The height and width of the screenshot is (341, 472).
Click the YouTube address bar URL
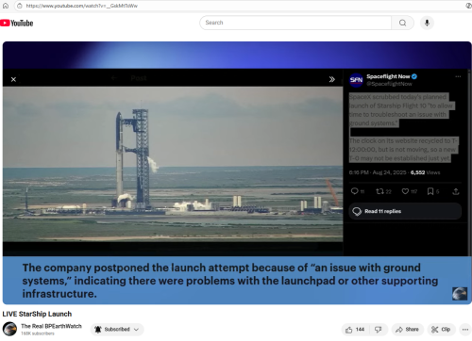pos(81,6)
